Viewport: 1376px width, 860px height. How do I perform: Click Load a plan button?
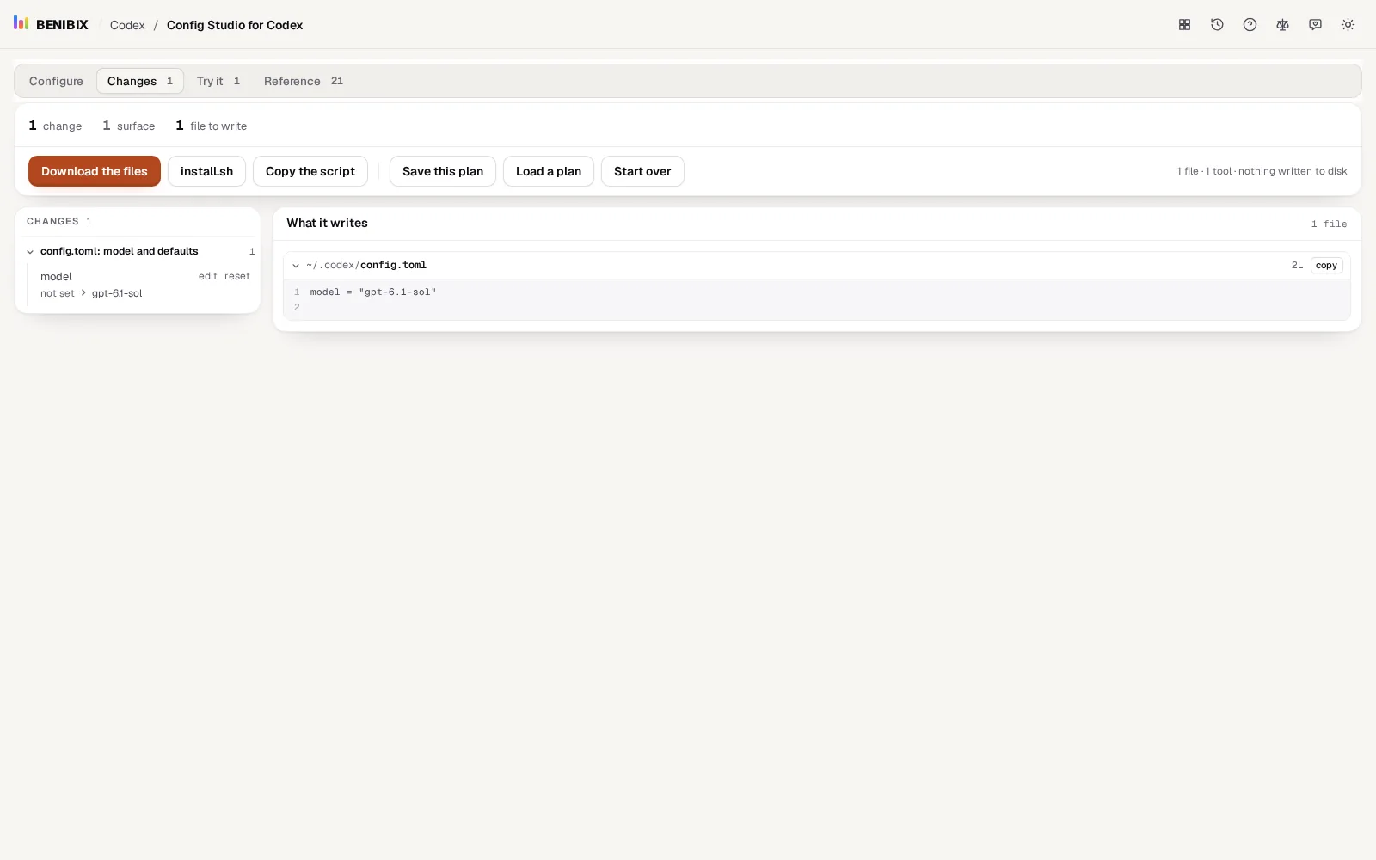(549, 171)
